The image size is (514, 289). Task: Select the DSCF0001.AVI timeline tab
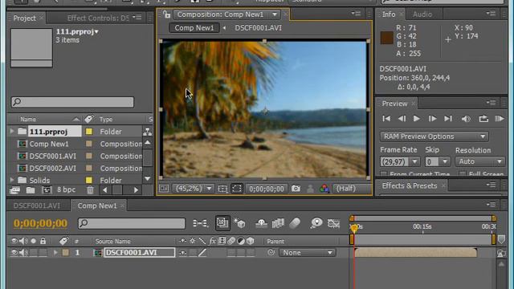(x=37, y=206)
